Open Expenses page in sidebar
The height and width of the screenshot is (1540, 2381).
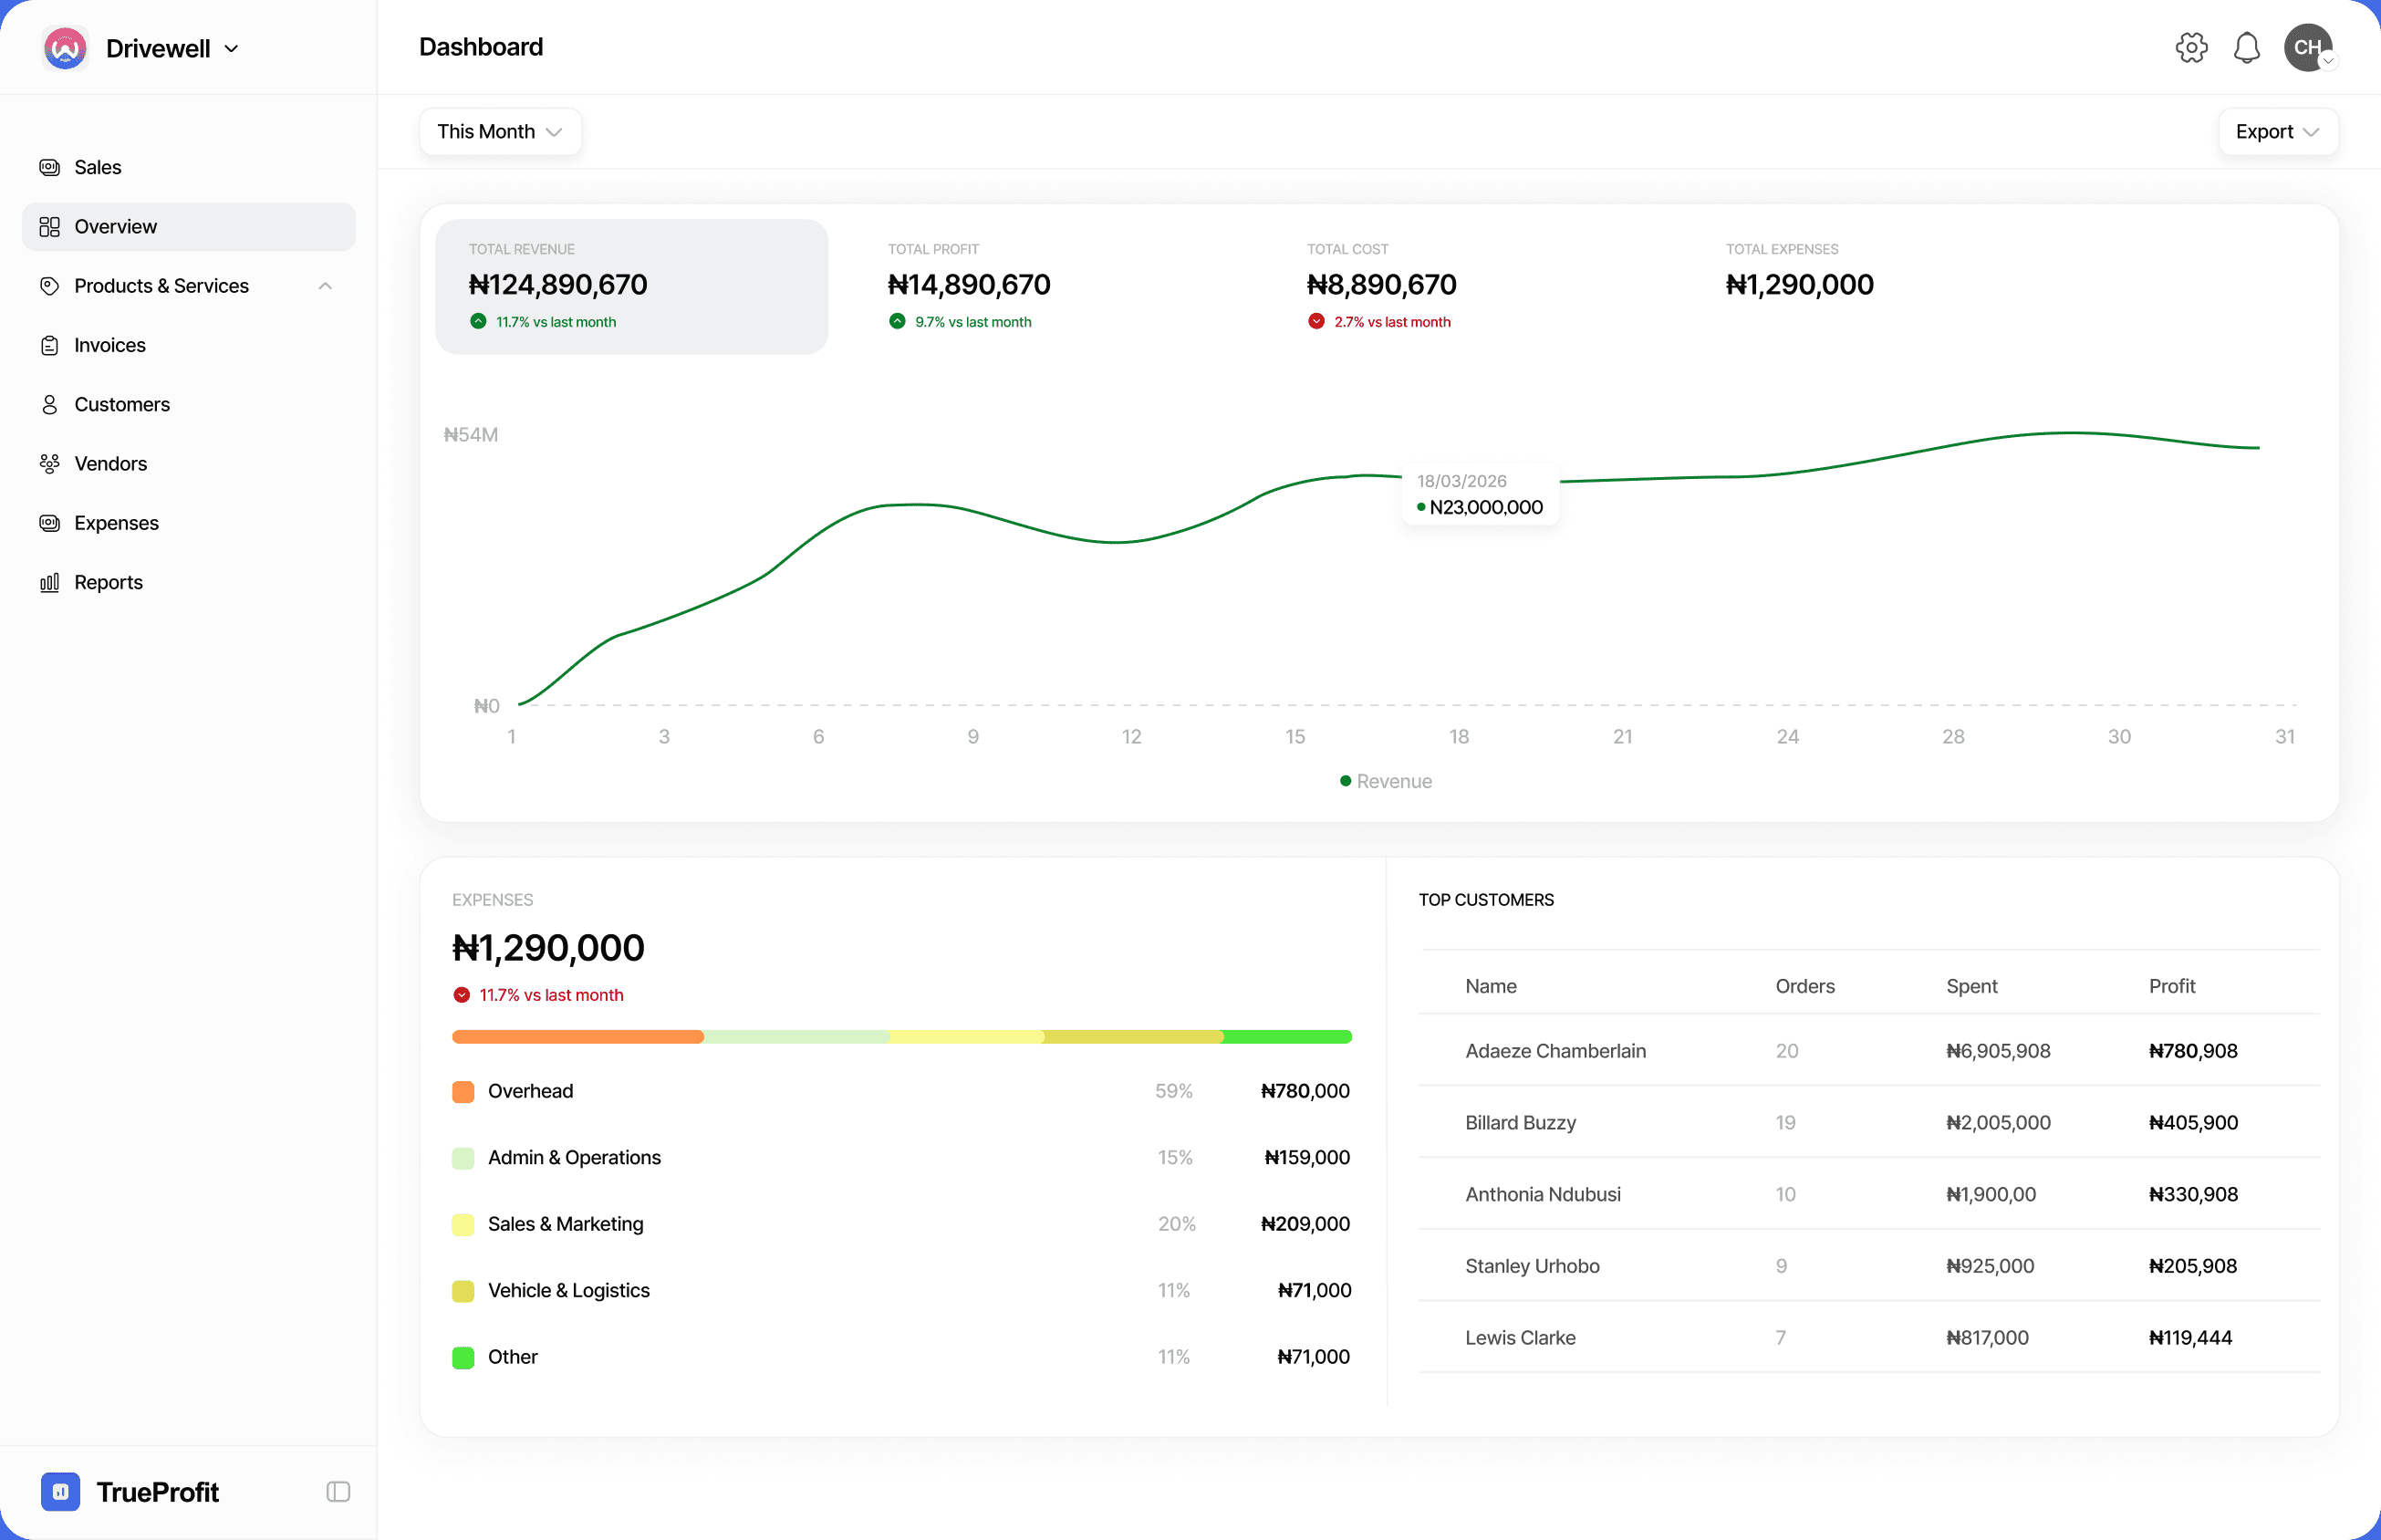189,523
